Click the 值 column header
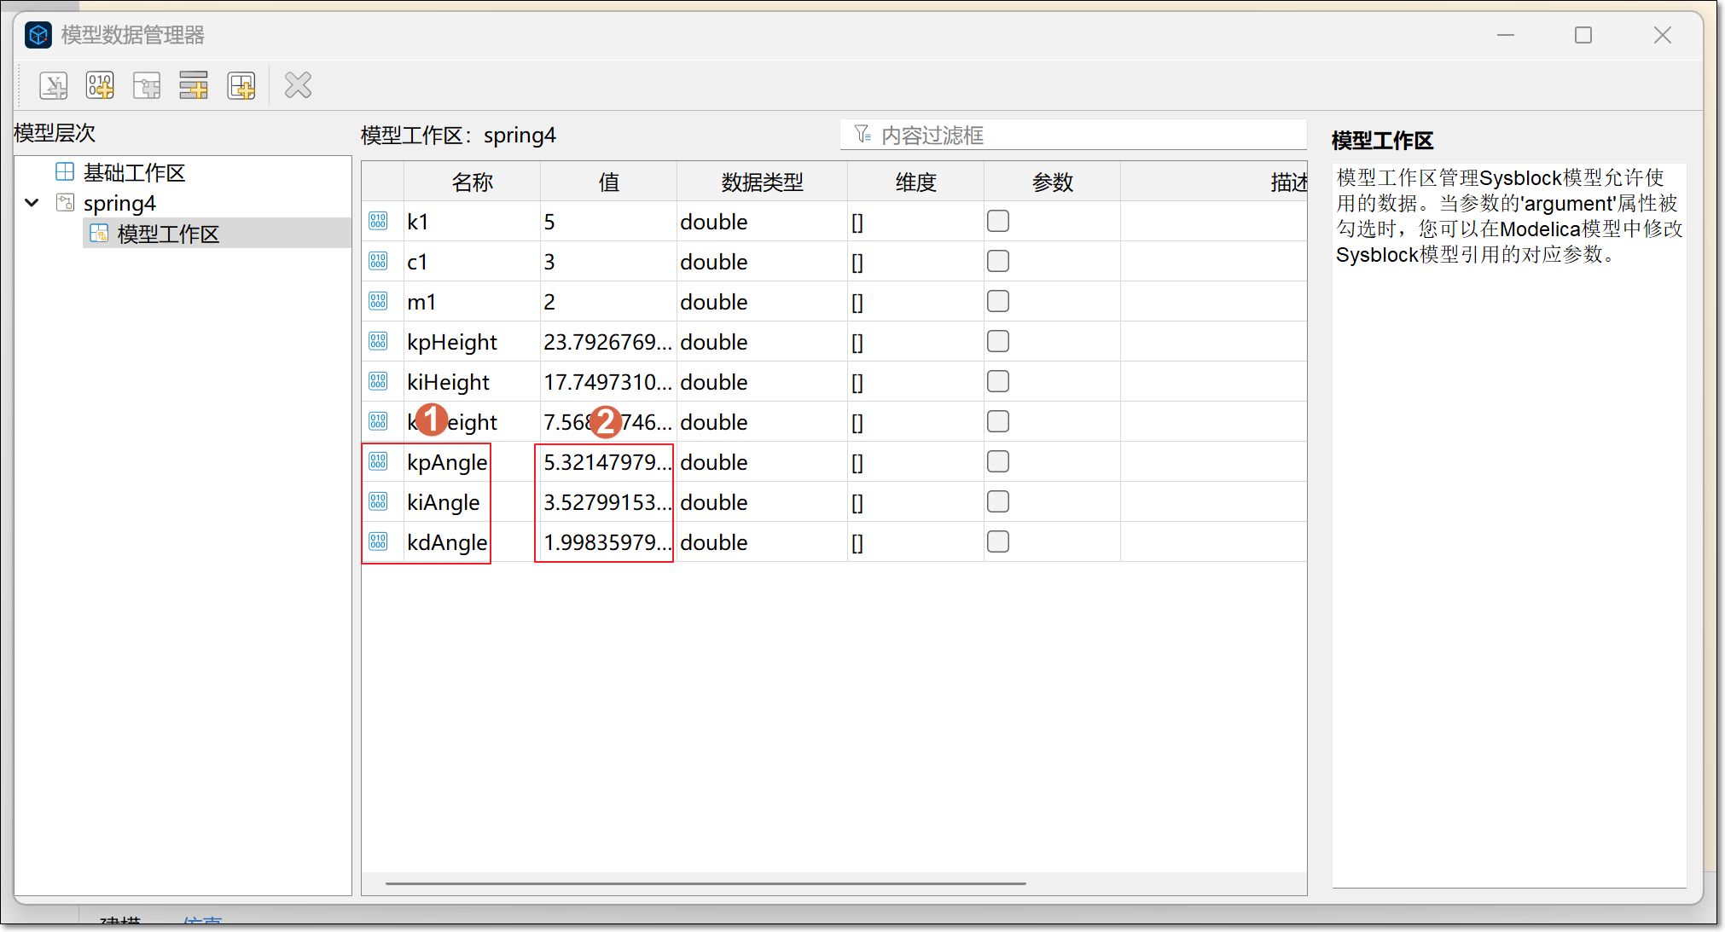1725x932 pixels. [608, 182]
